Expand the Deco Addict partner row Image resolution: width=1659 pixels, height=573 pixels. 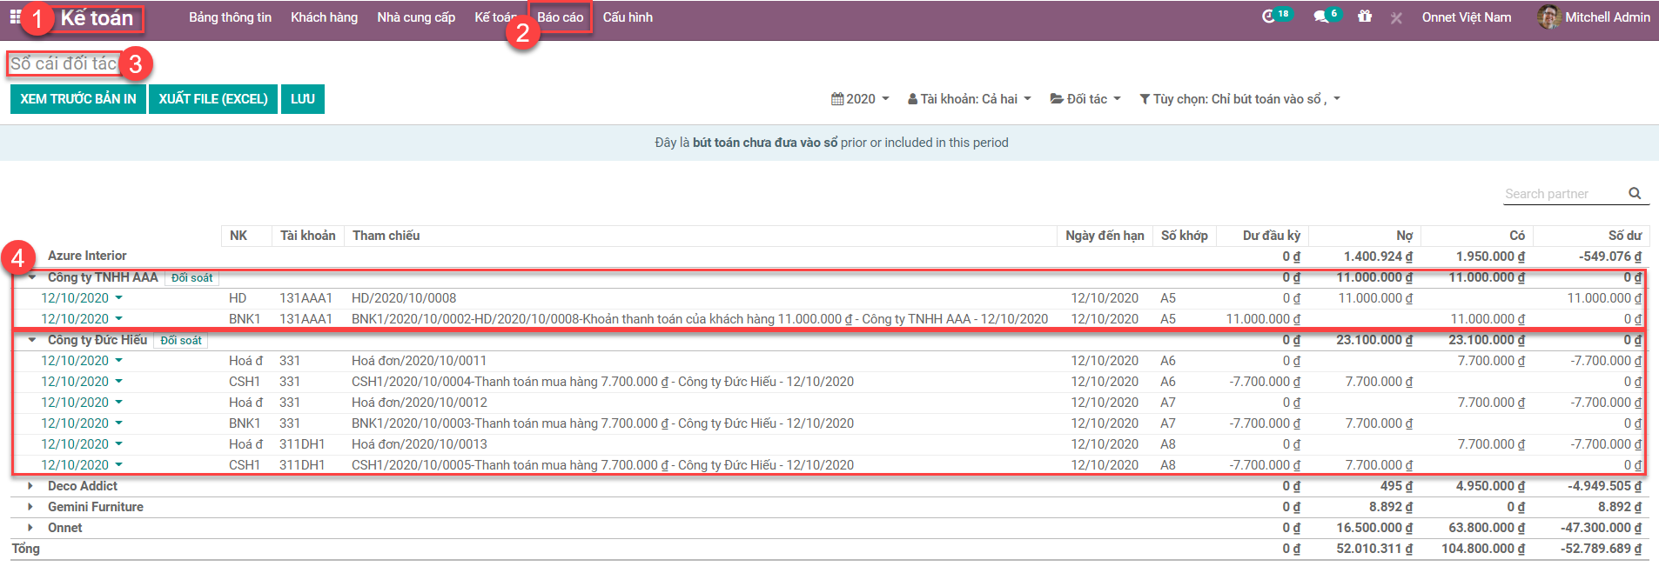(30, 486)
